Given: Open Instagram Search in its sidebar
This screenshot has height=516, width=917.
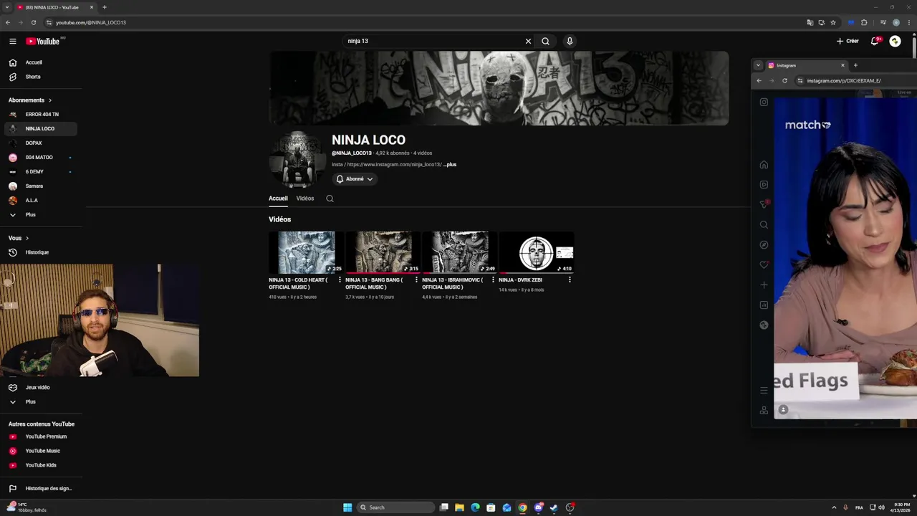Looking at the screenshot, I should (x=764, y=225).
